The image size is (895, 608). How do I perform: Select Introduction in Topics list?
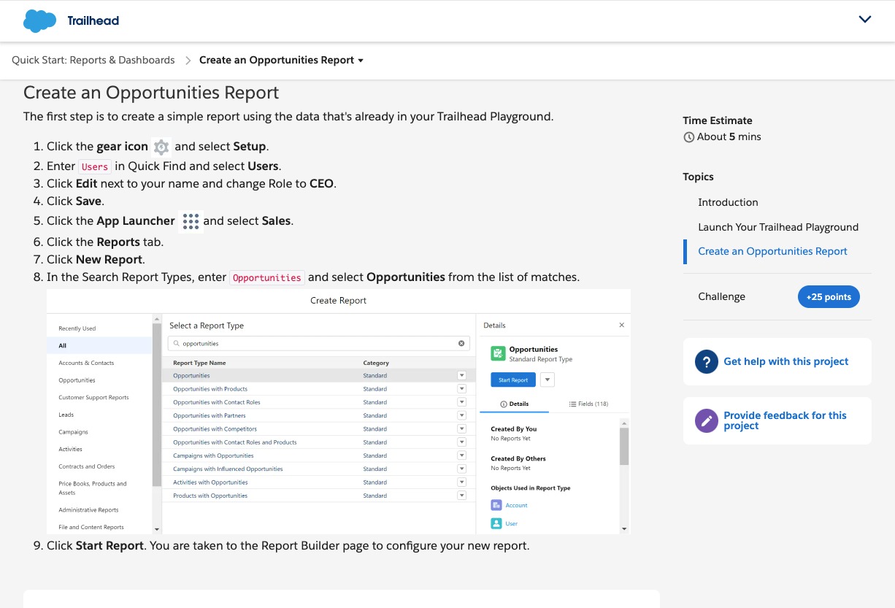coord(728,202)
